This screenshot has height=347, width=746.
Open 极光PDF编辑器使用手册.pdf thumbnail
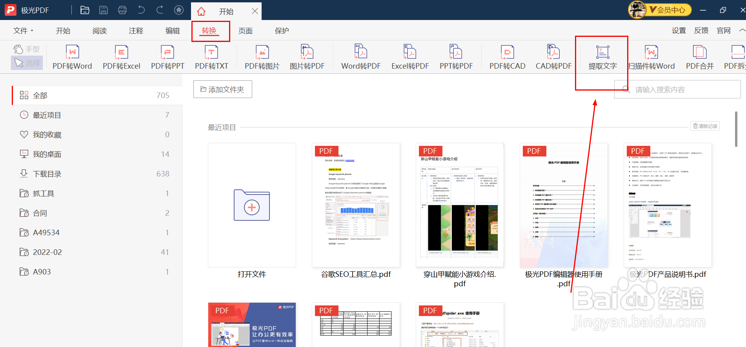[x=564, y=205]
